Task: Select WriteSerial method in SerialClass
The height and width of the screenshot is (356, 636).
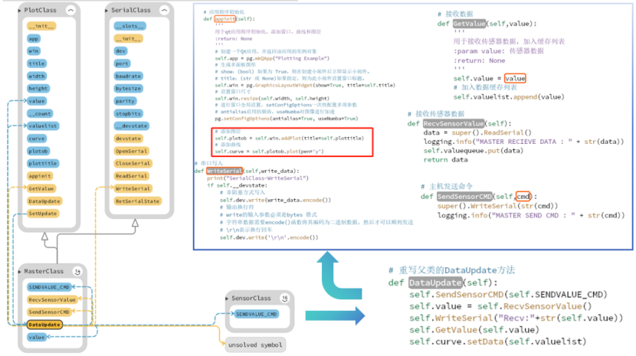Action: point(133,188)
